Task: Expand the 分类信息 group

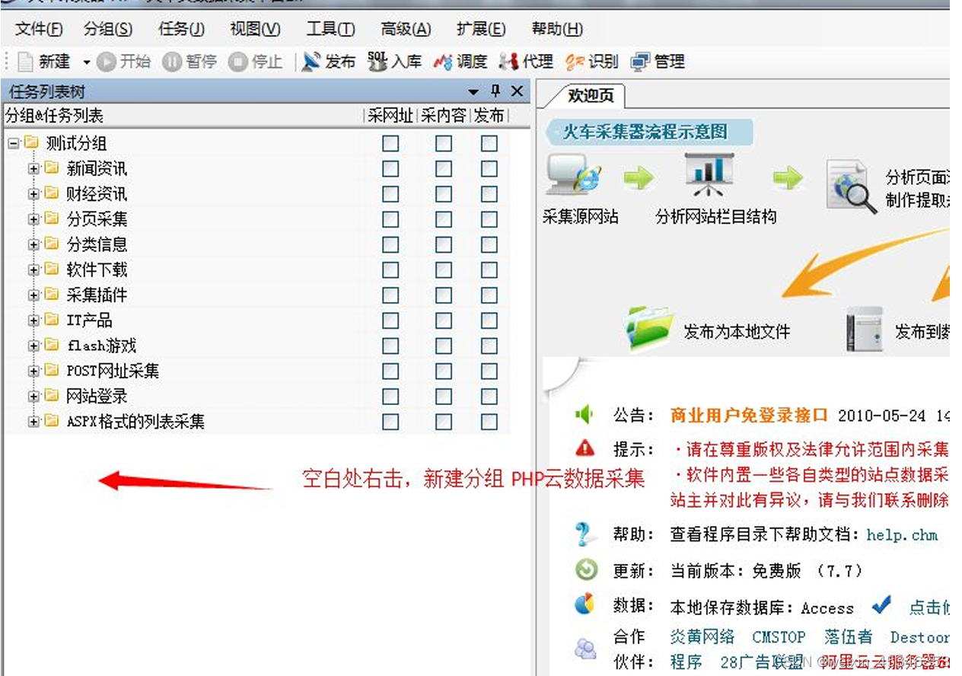Action: click(33, 244)
